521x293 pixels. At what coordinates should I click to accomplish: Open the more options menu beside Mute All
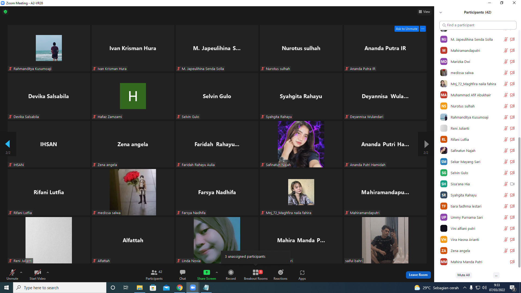(496, 275)
